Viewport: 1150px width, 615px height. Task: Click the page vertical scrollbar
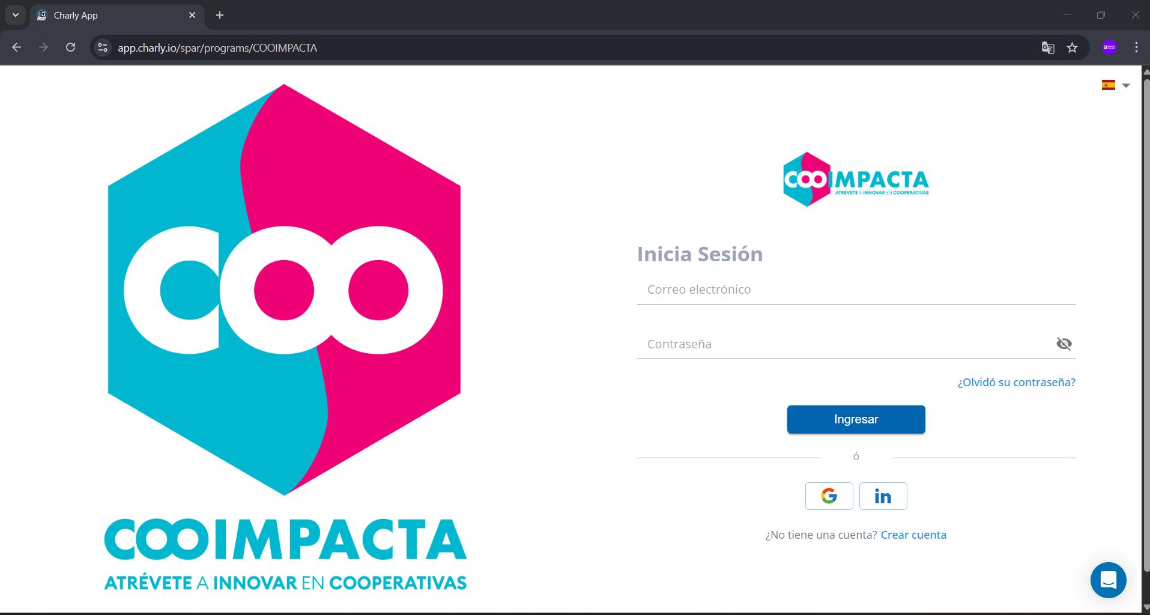pos(1146,324)
